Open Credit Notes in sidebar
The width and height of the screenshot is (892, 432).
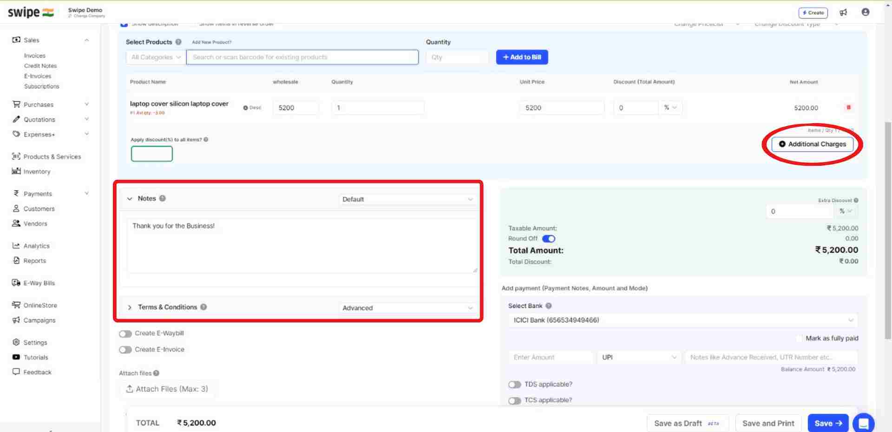[x=40, y=66]
